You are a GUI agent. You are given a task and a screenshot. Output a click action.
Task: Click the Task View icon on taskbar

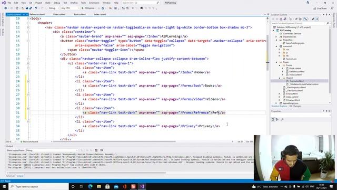pyautogui.click(x=82, y=186)
